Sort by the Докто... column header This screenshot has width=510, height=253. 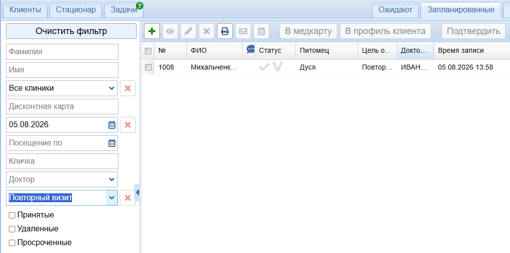[415, 51]
